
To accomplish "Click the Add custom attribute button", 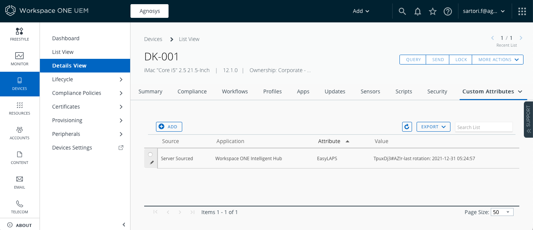I will click(x=169, y=127).
